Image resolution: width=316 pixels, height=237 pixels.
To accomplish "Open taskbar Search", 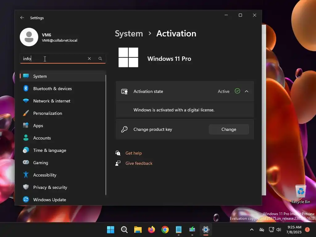I will (124, 230).
